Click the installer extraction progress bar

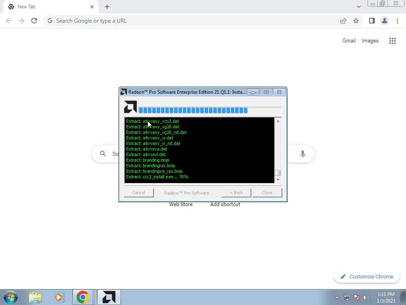click(x=210, y=110)
